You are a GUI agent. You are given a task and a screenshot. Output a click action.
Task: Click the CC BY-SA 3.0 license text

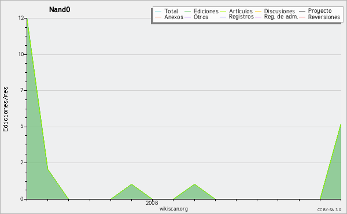tap(329, 209)
